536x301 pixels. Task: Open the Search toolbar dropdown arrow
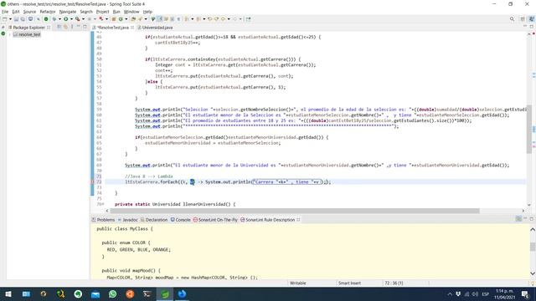tap(146, 19)
